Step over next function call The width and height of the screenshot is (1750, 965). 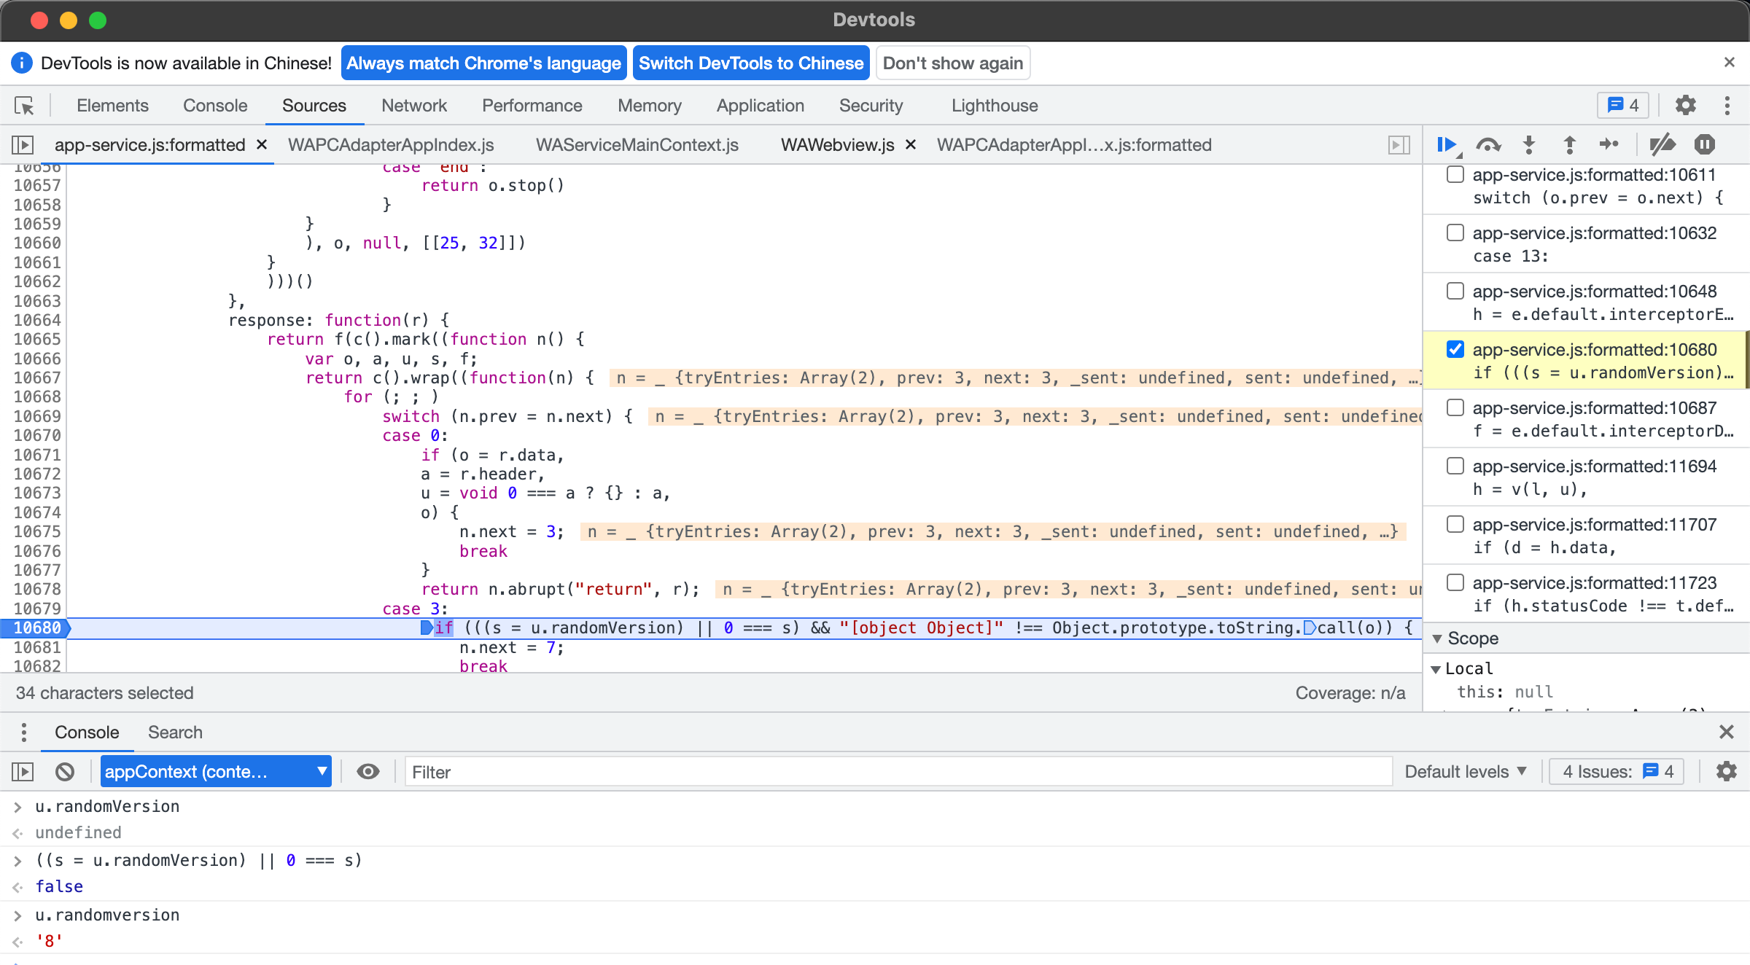coord(1488,145)
